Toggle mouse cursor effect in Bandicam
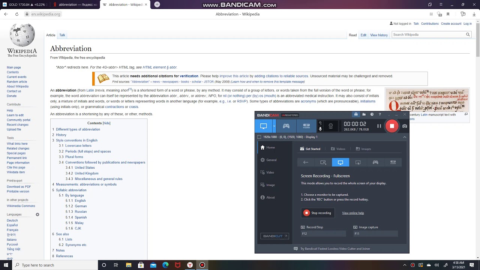 click(320, 123)
